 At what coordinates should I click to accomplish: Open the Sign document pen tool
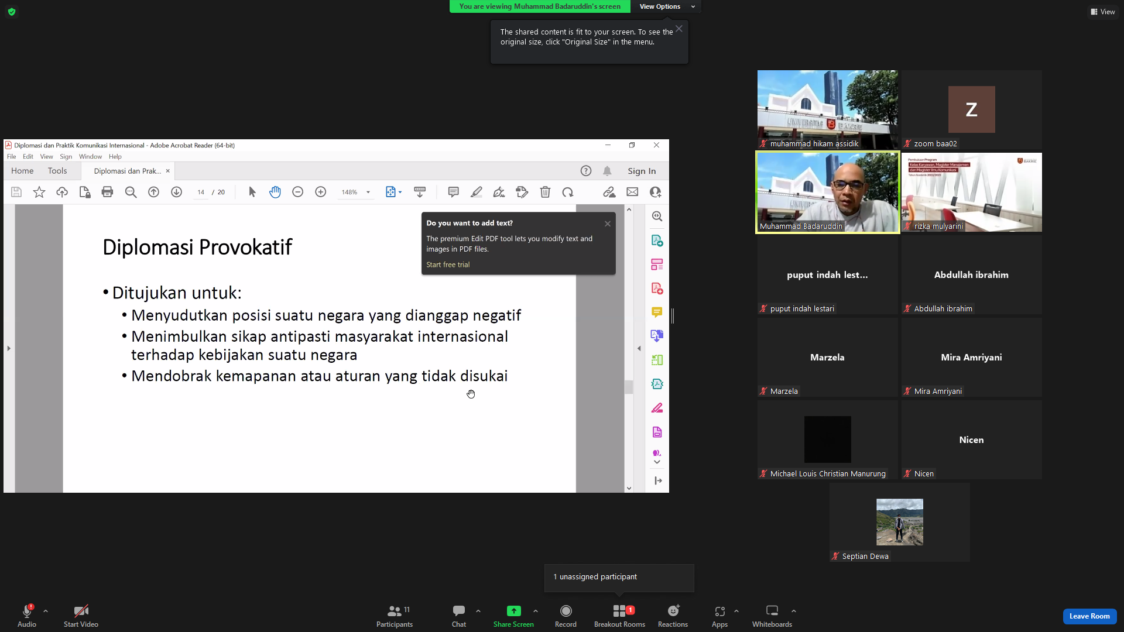[499, 192]
